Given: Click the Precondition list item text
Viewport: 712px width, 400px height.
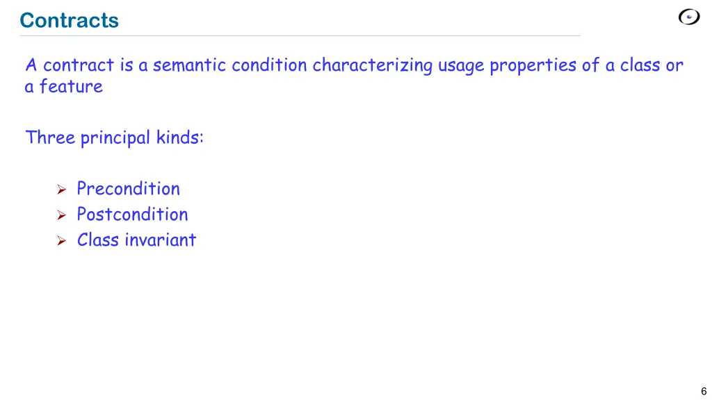Looking at the screenshot, I should [x=128, y=189].
